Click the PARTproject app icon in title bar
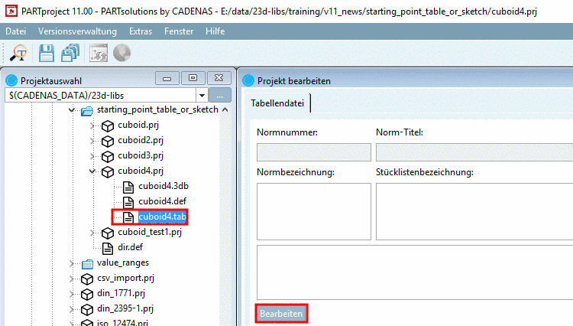 click(11, 11)
